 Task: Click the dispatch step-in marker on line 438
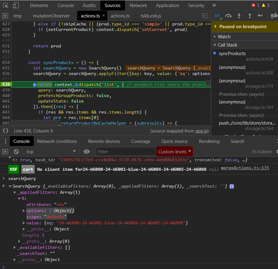pos(77,85)
